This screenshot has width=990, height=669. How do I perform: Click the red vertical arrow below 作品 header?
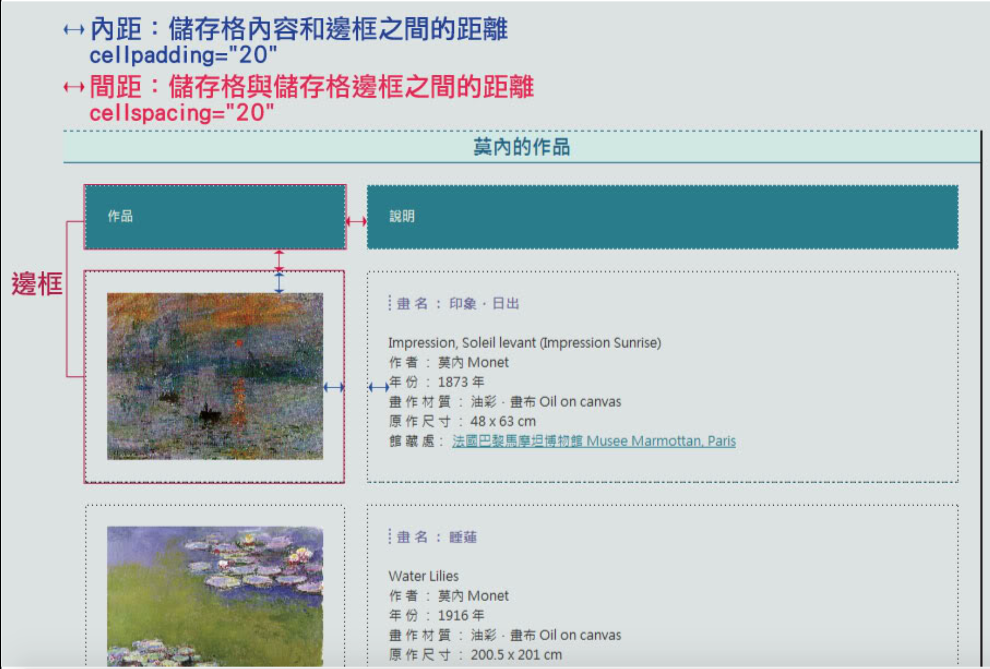pos(279,260)
